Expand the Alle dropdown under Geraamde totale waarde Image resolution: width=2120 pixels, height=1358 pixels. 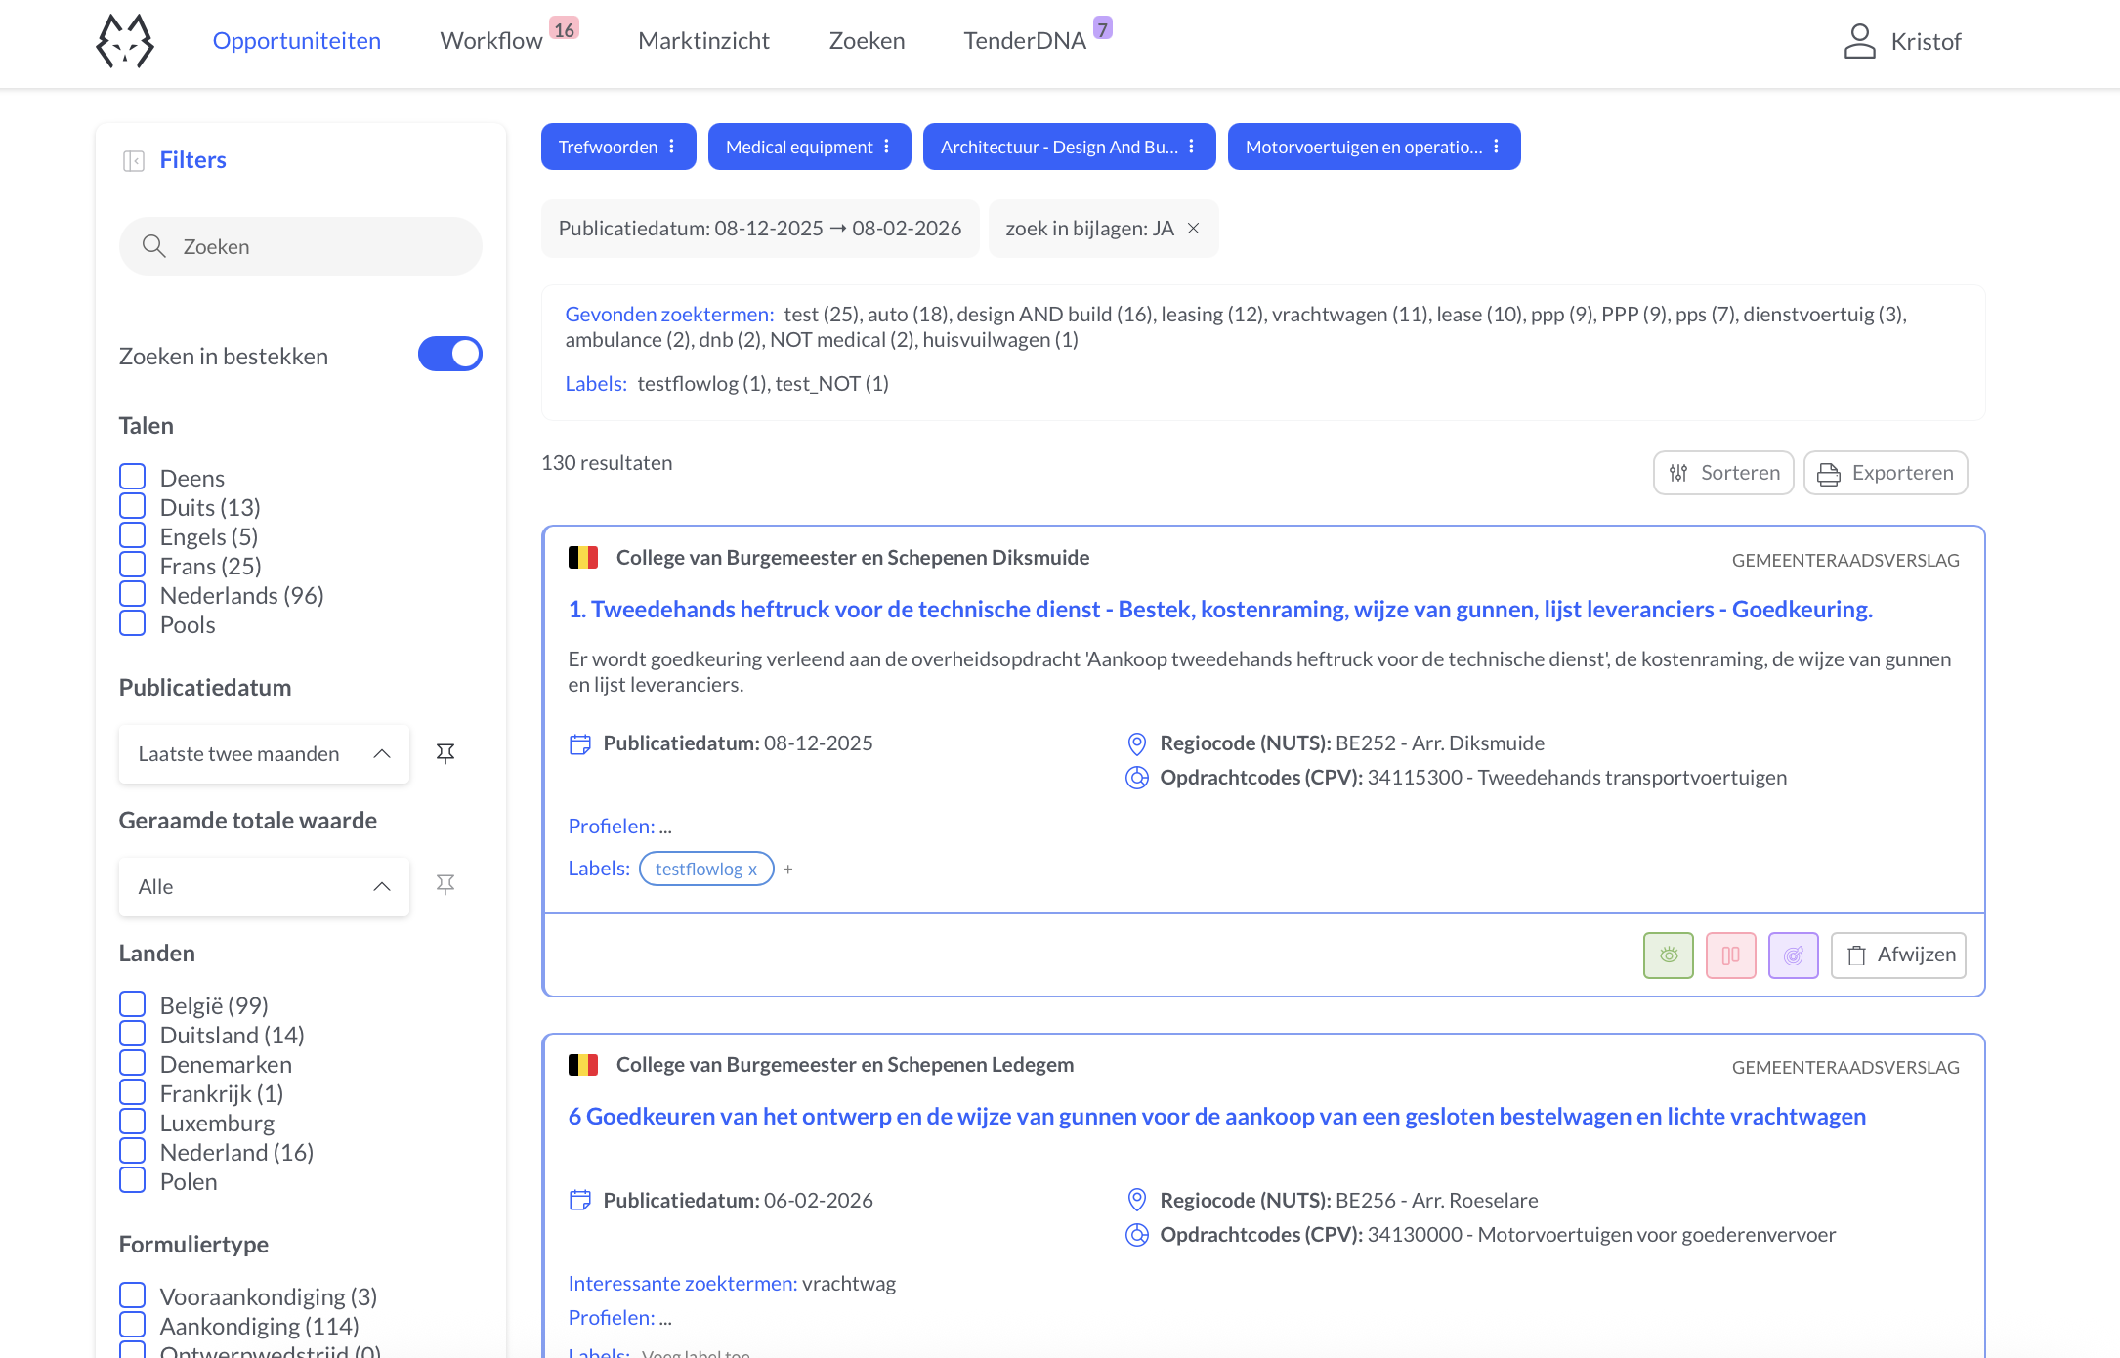tap(263, 886)
